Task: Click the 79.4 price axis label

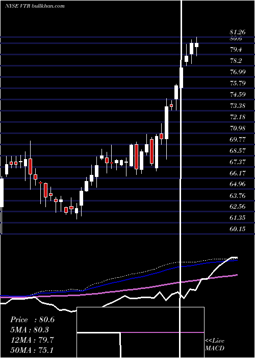Action: (236, 50)
